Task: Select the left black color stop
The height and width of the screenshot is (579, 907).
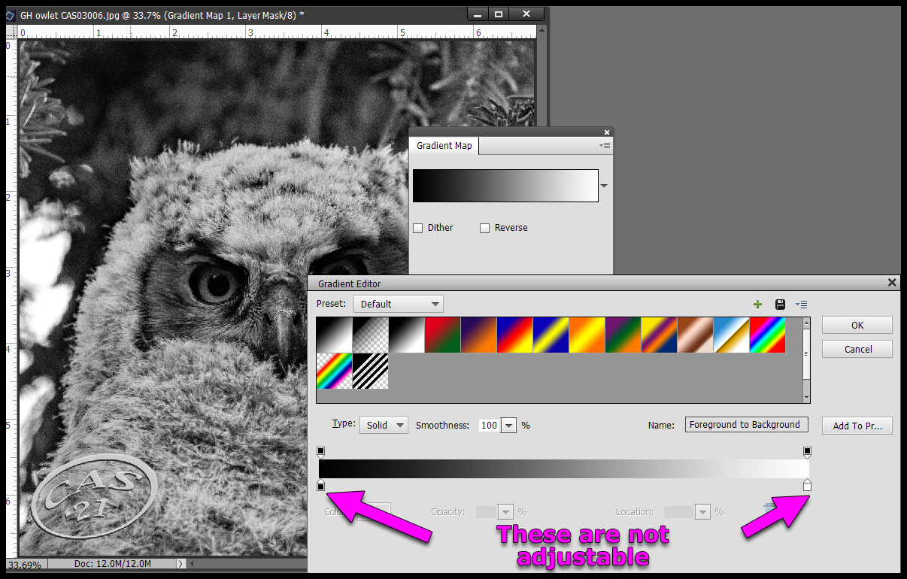Action: click(x=321, y=485)
